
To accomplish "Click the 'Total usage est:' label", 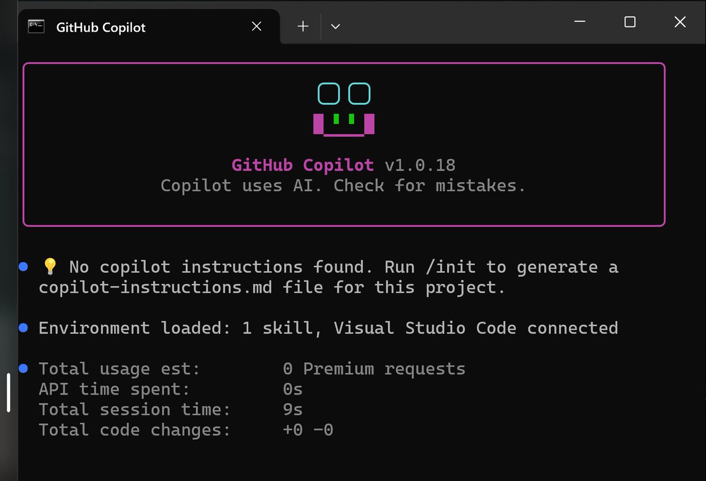I will coord(119,369).
